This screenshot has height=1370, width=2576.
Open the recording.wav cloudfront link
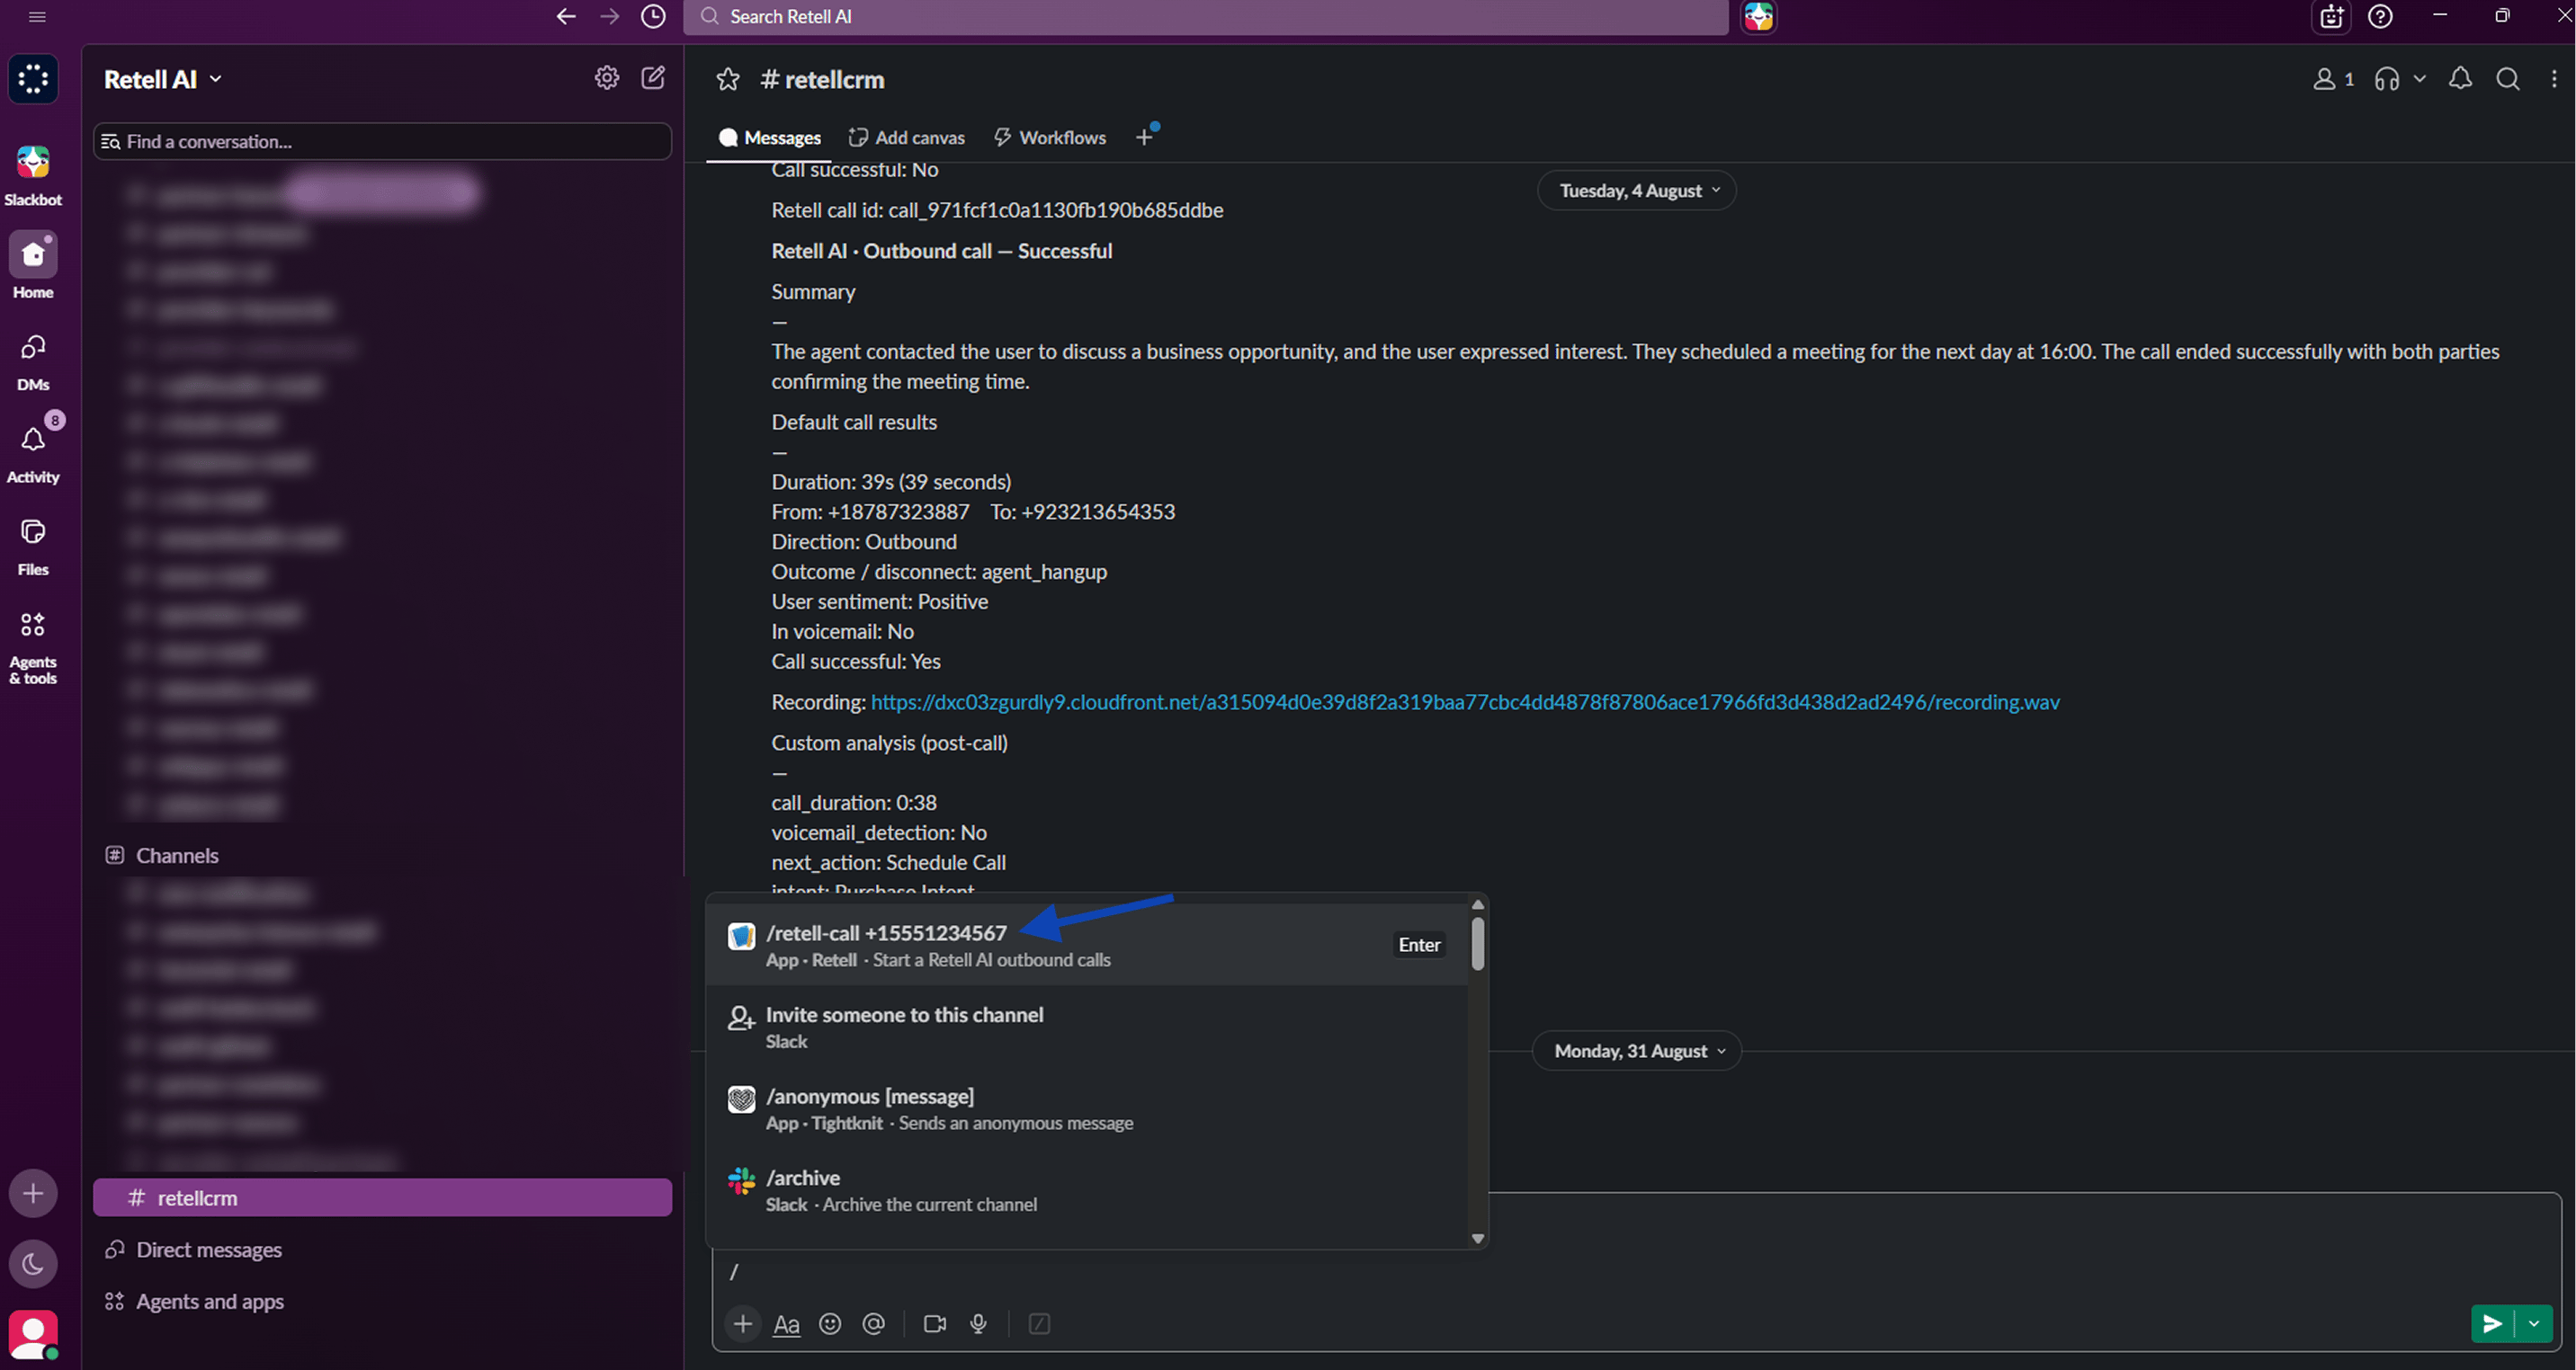[1465, 702]
